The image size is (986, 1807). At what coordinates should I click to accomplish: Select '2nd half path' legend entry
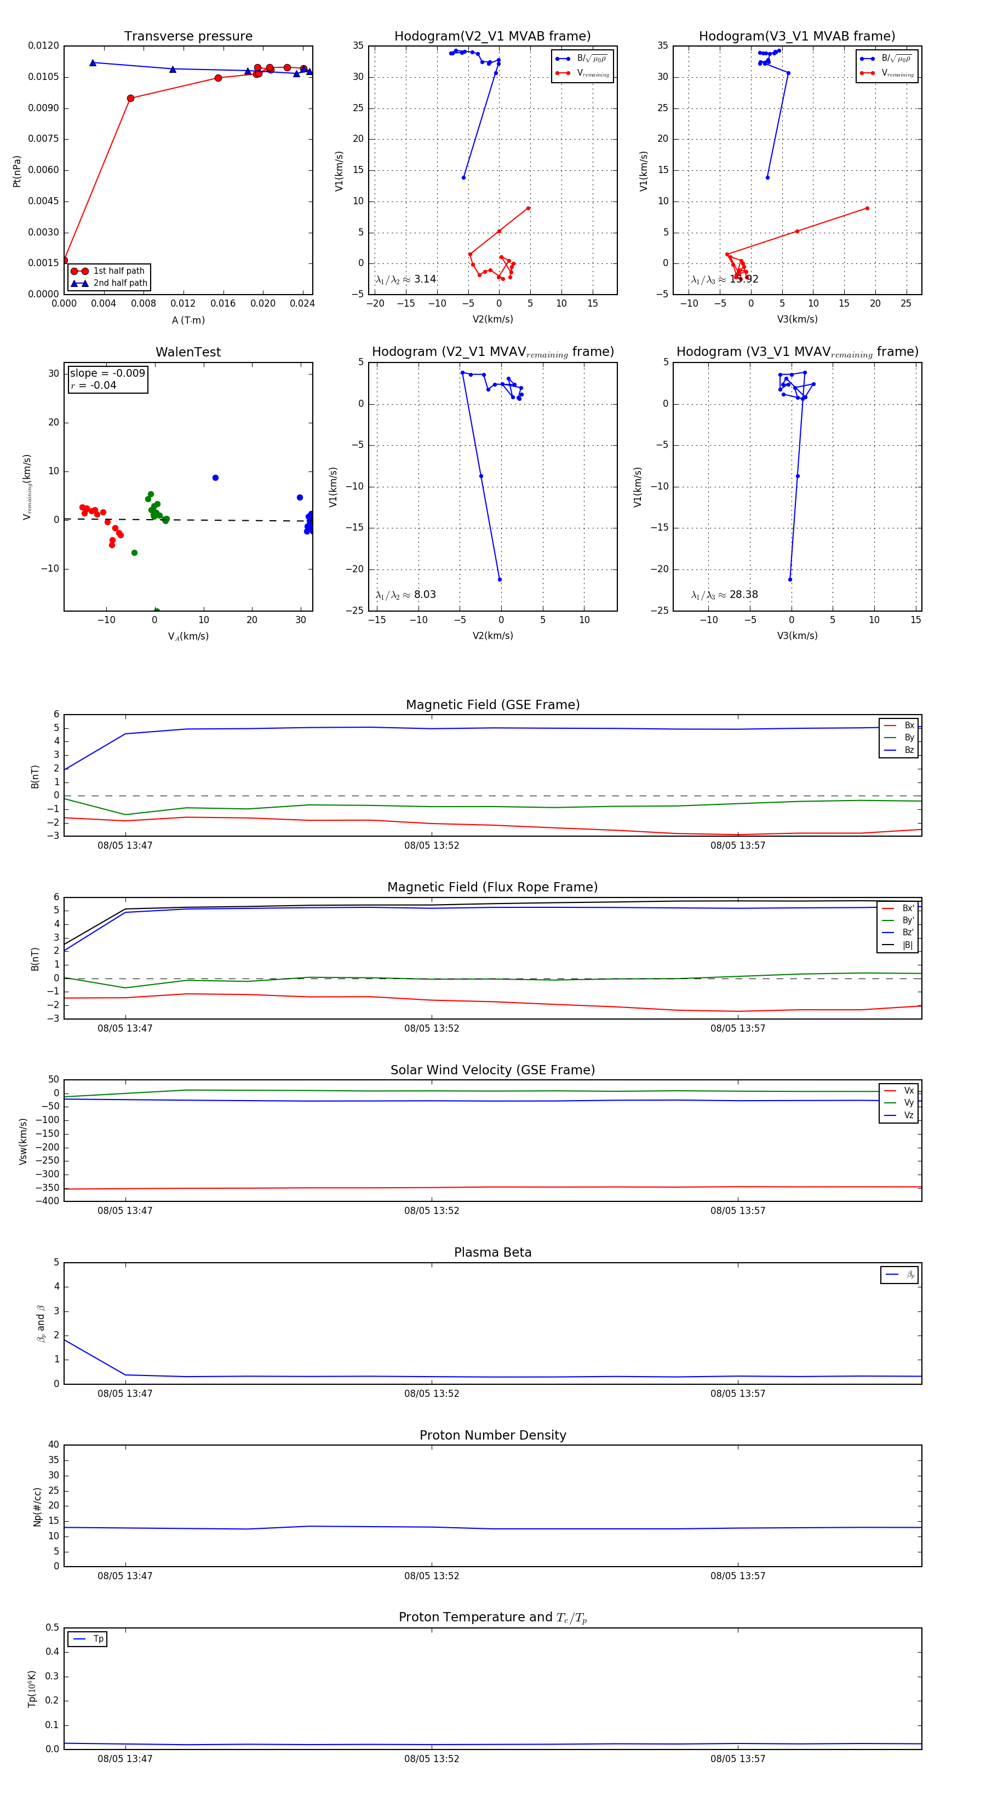[110, 283]
